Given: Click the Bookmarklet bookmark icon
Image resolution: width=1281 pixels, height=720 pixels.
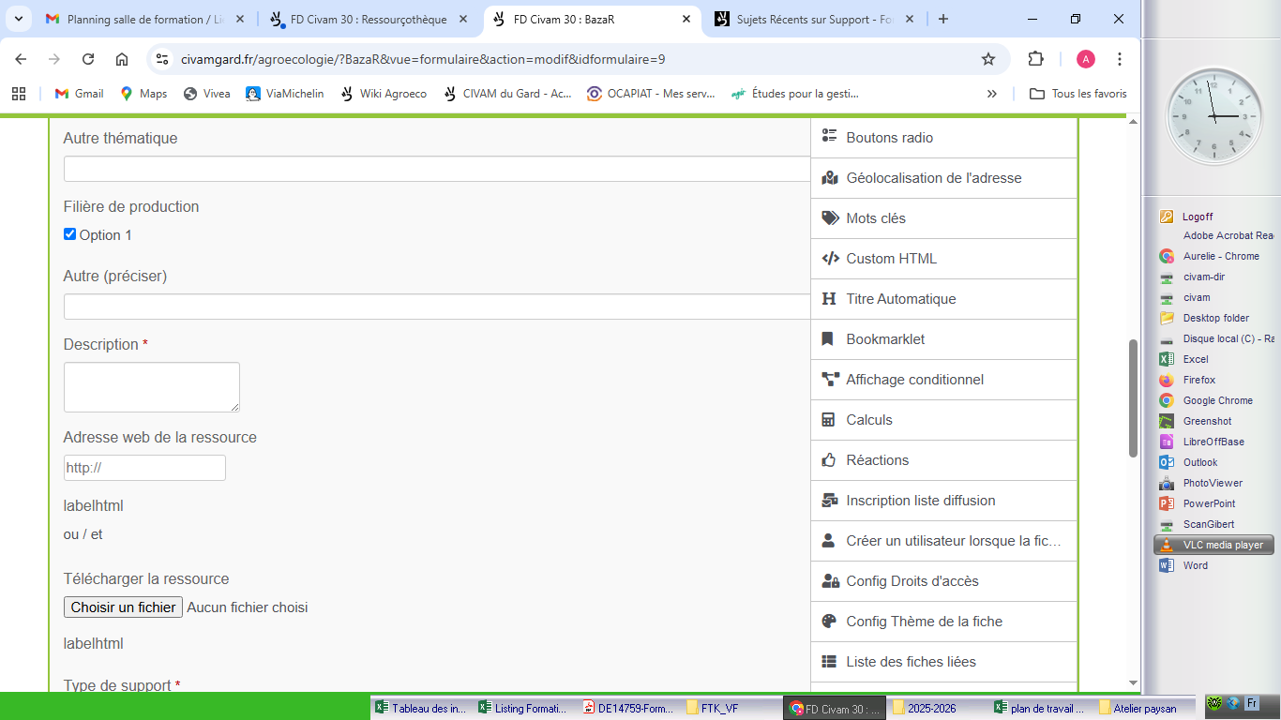Looking at the screenshot, I should tap(828, 339).
